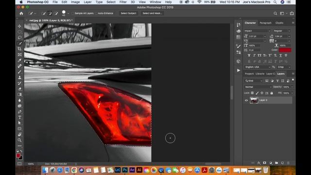Select the Horizontal Type tool
Viewport: 311px width, 175px height.
(19, 118)
